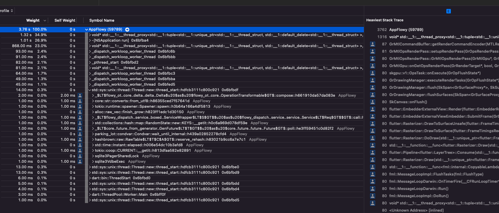The width and height of the screenshot is (499, 213).
Task: Expand the 1.32 s thread_proxy row
Action: (x=90, y=35)
